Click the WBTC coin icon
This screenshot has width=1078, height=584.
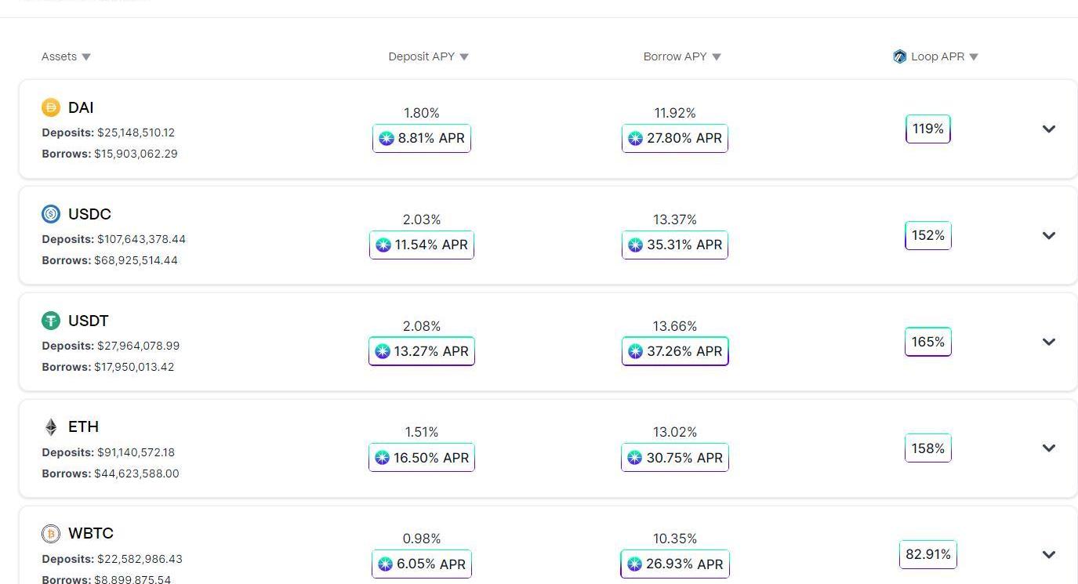[51, 534]
